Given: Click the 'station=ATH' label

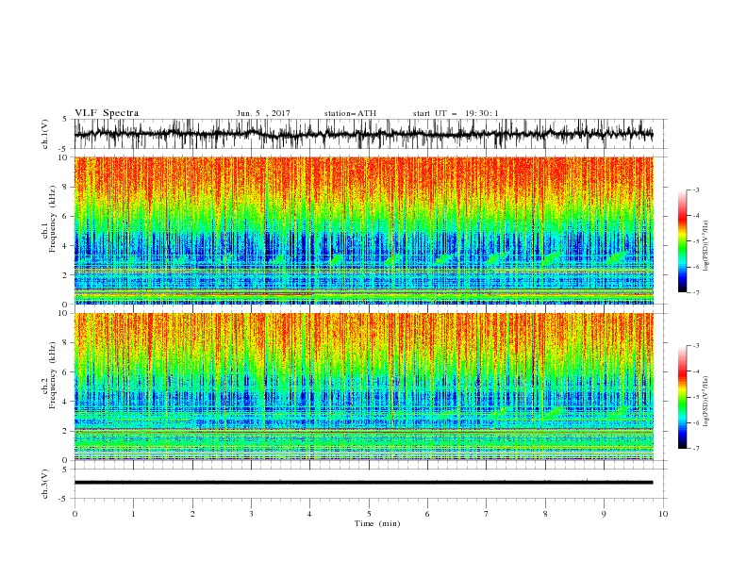Looking at the screenshot, I should click(350, 113).
